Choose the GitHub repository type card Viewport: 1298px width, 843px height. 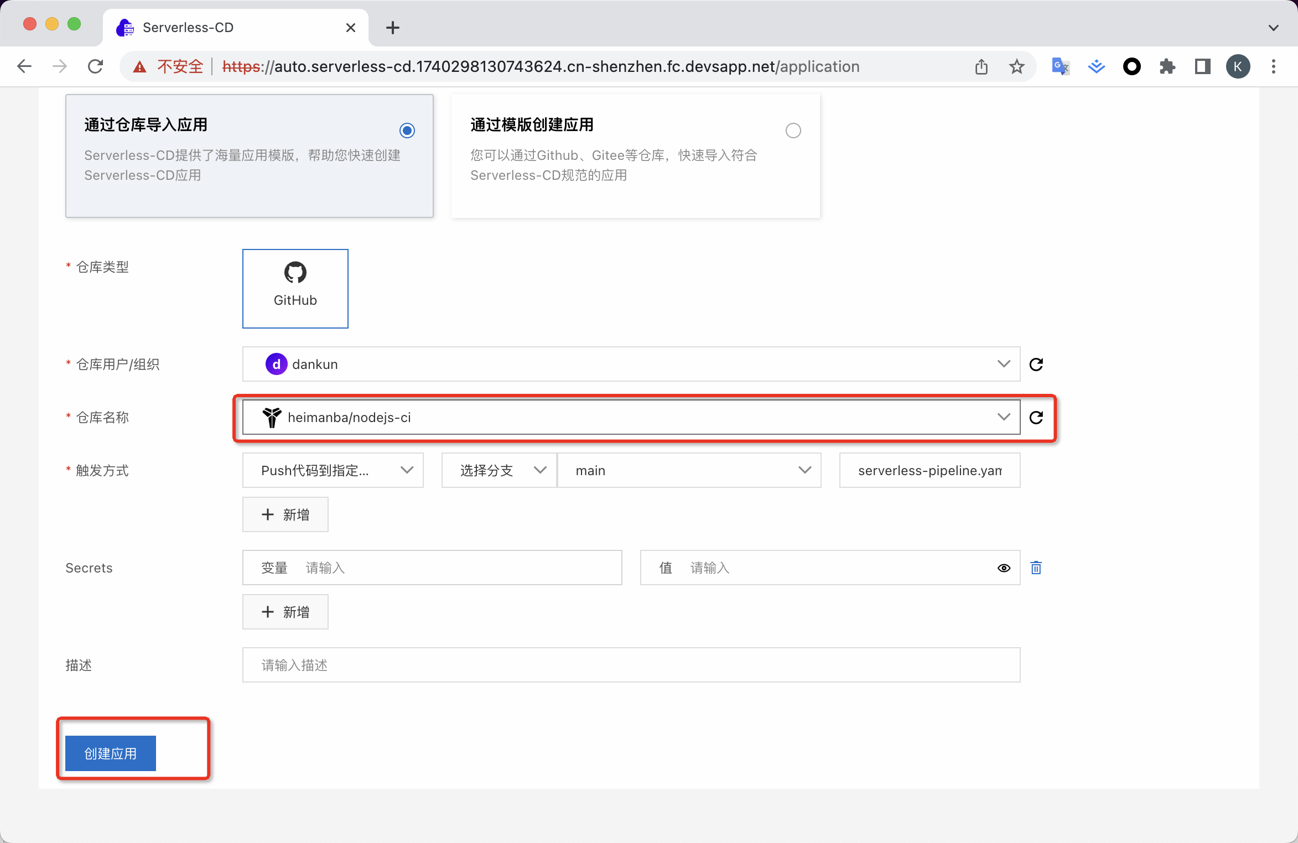[295, 288]
